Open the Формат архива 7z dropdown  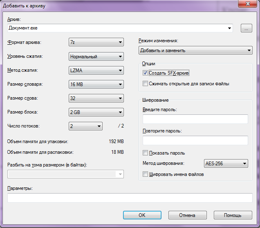pos(96,42)
